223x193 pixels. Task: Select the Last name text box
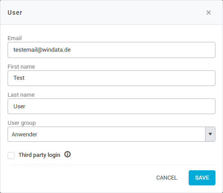click(x=111, y=106)
